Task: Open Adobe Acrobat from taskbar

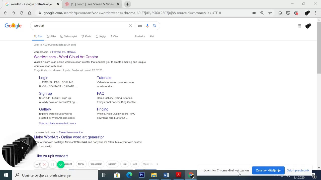Action: 179,175
